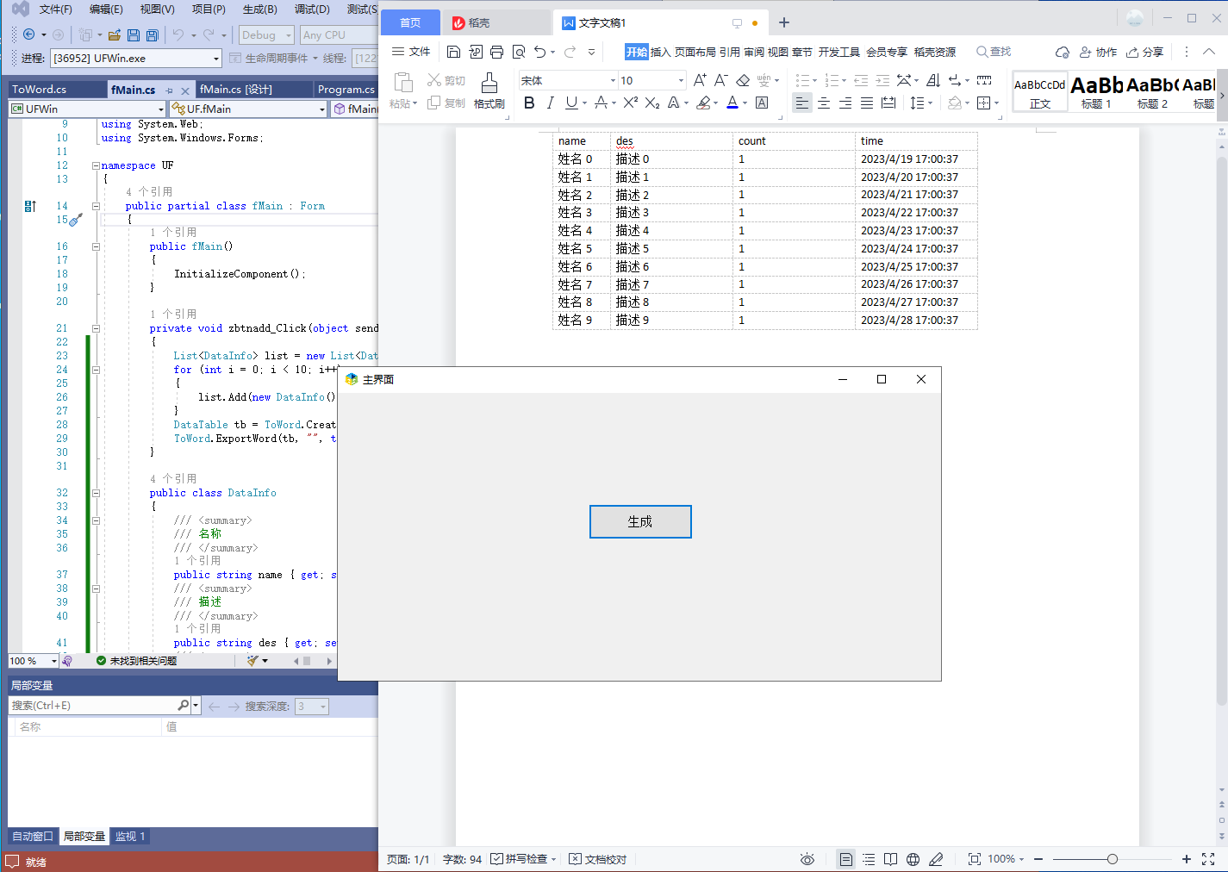
Task: Open the 开发工具 ribbon tab
Action: pyautogui.click(x=839, y=53)
